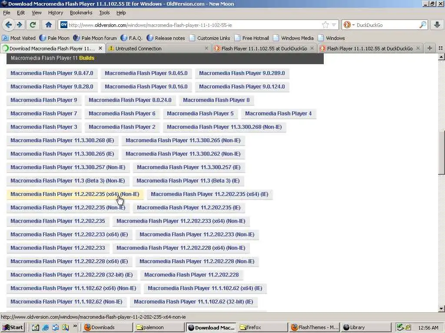Open the Home page icon
445x333 pixels.
click(x=49, y=25)
